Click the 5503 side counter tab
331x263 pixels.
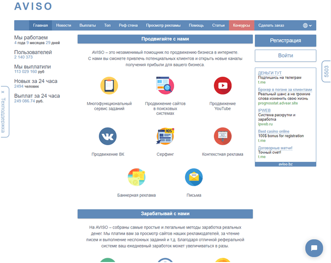click(326, 71)
